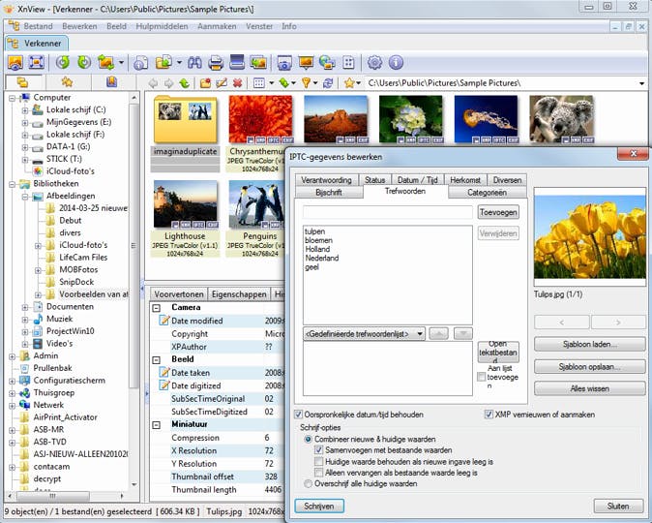Click the 'Schrijven' button

point(318,506)
